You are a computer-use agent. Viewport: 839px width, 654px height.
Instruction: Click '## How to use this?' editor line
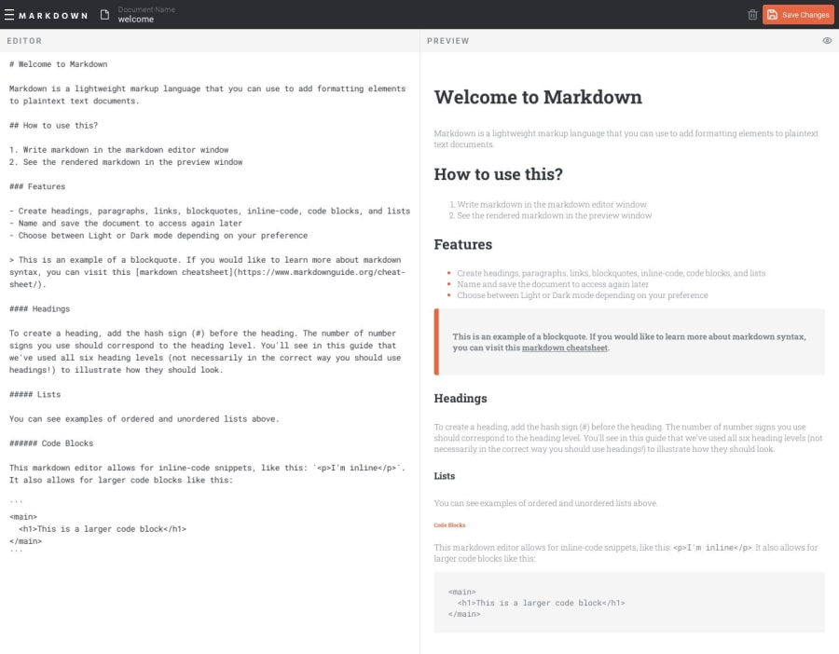tap(53, 125)
